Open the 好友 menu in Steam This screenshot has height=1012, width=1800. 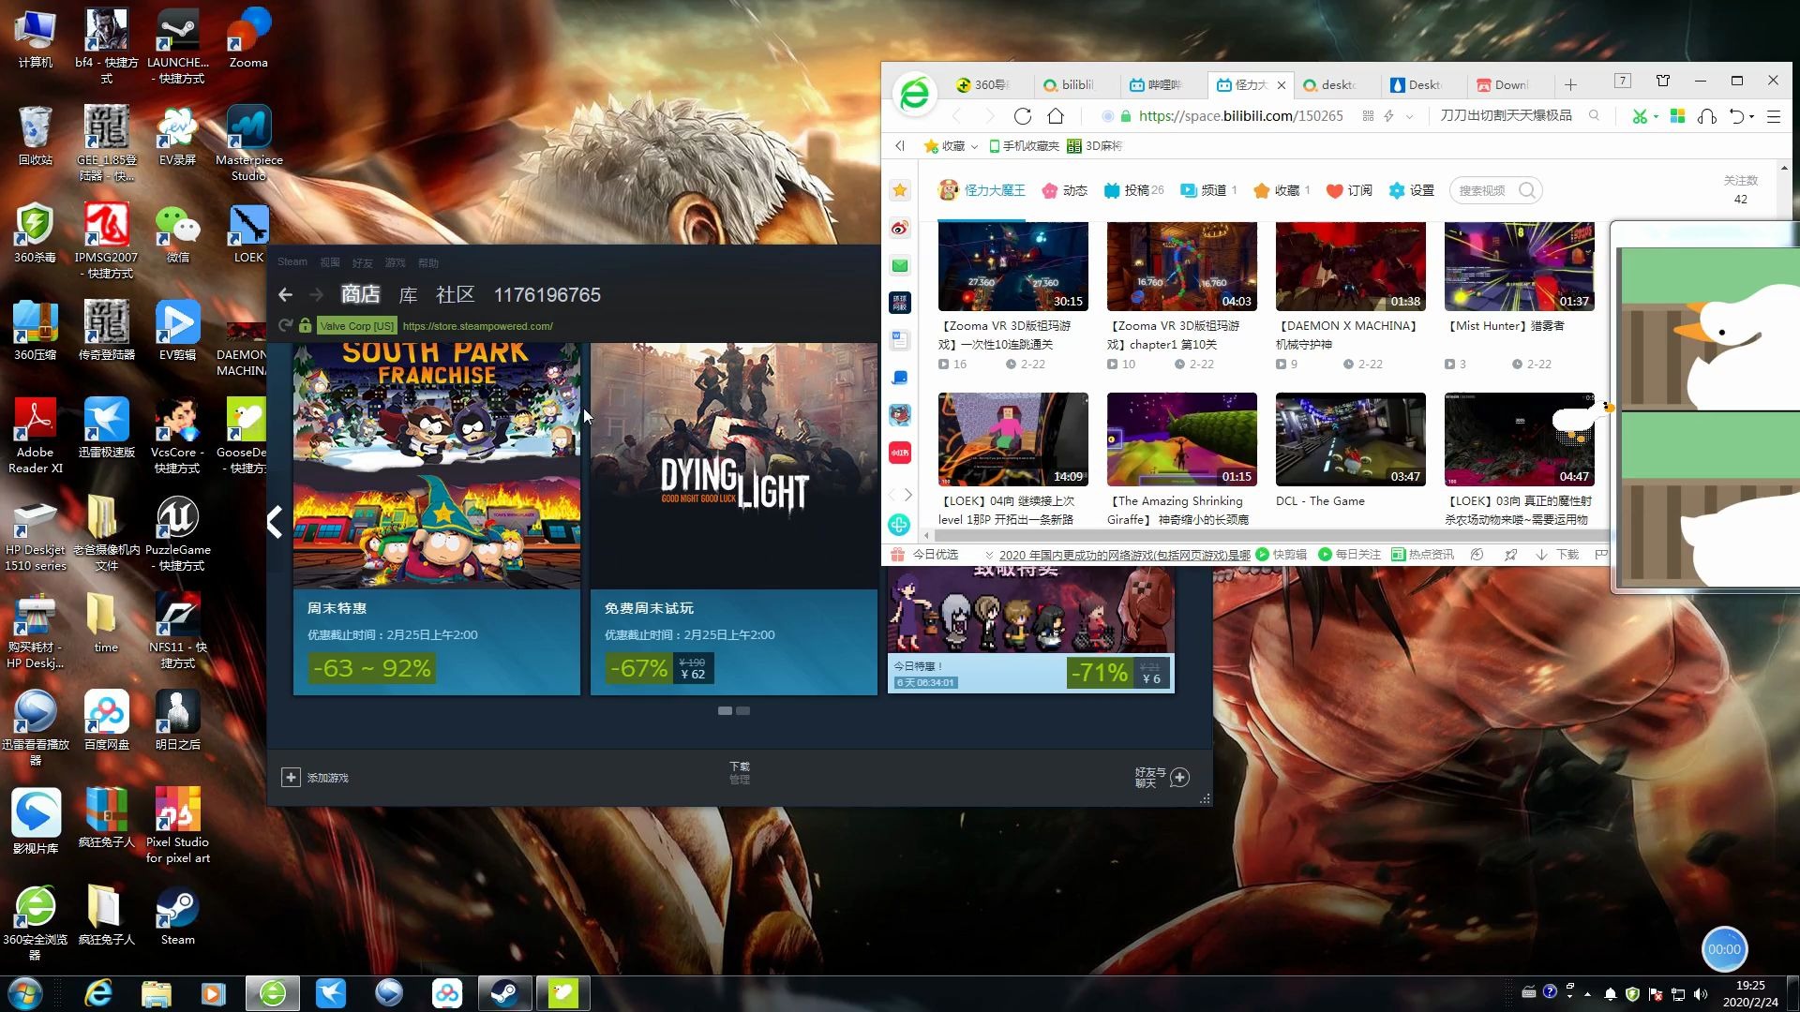tap(362, 262)
